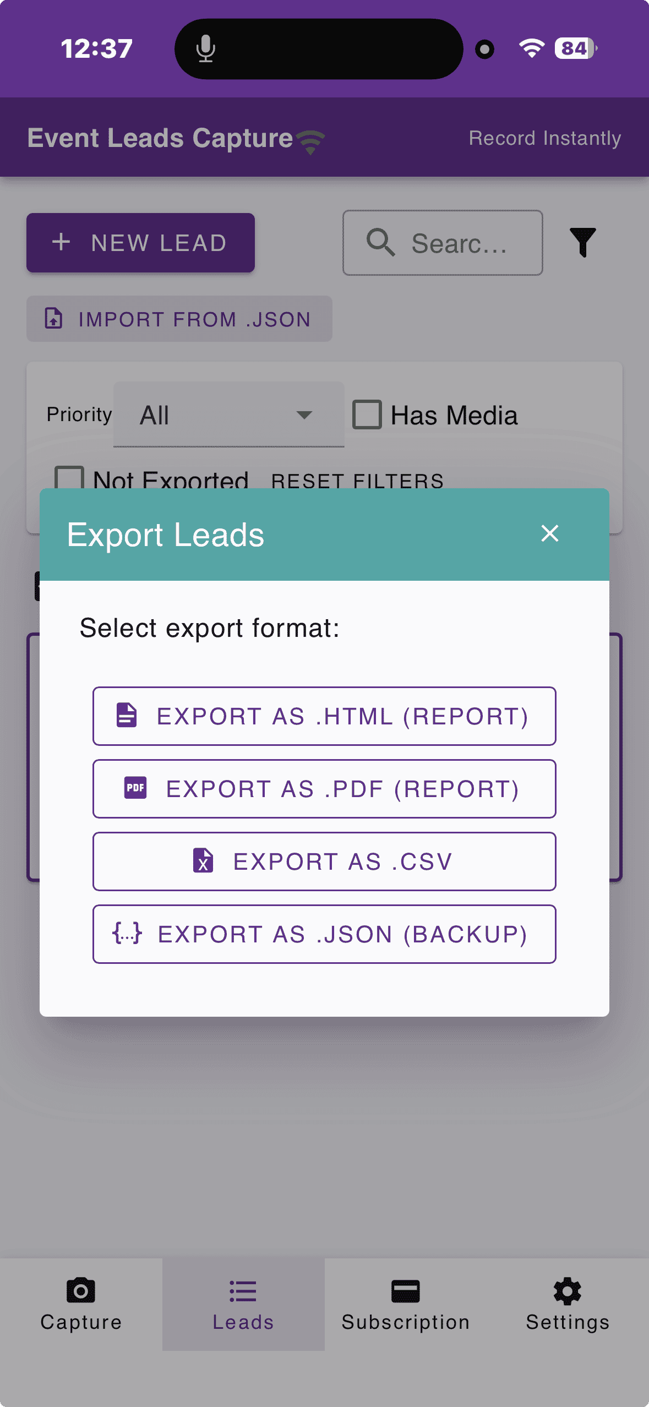The height and width of the screenshot is (1407, 649).
Task: Switch to the Leads tab
Action: pos(243,1304)
